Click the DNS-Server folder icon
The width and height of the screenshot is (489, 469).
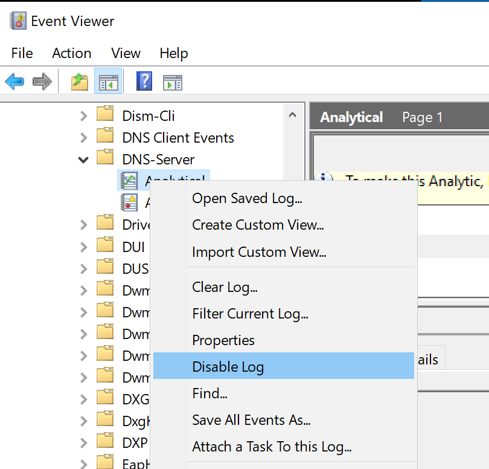tap(106, 159)
